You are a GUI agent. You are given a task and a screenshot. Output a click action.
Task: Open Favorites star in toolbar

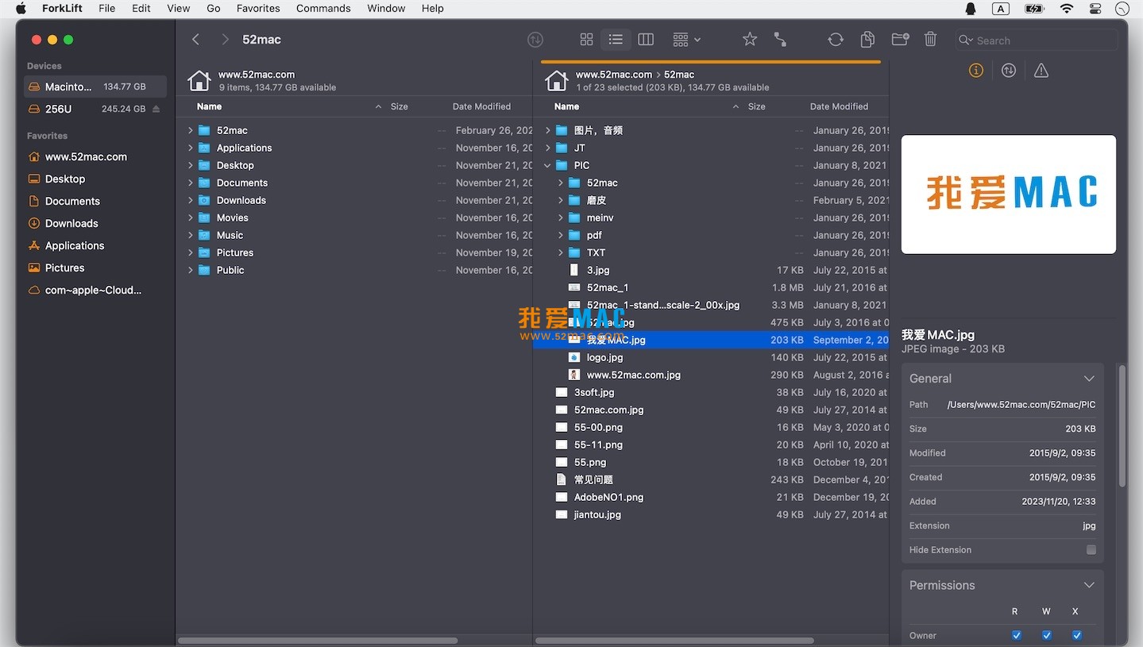tap(749, 40)
